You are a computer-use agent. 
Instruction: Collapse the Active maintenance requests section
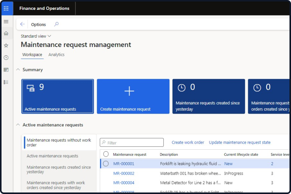[x=18, y=125]
